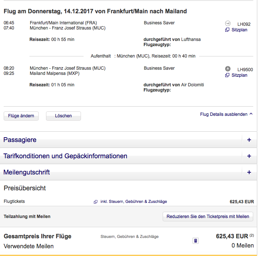The width and height of the screenshot is (258, 256).
Task: Open the calculator icon beside the total price
Action: pos(195,241)
